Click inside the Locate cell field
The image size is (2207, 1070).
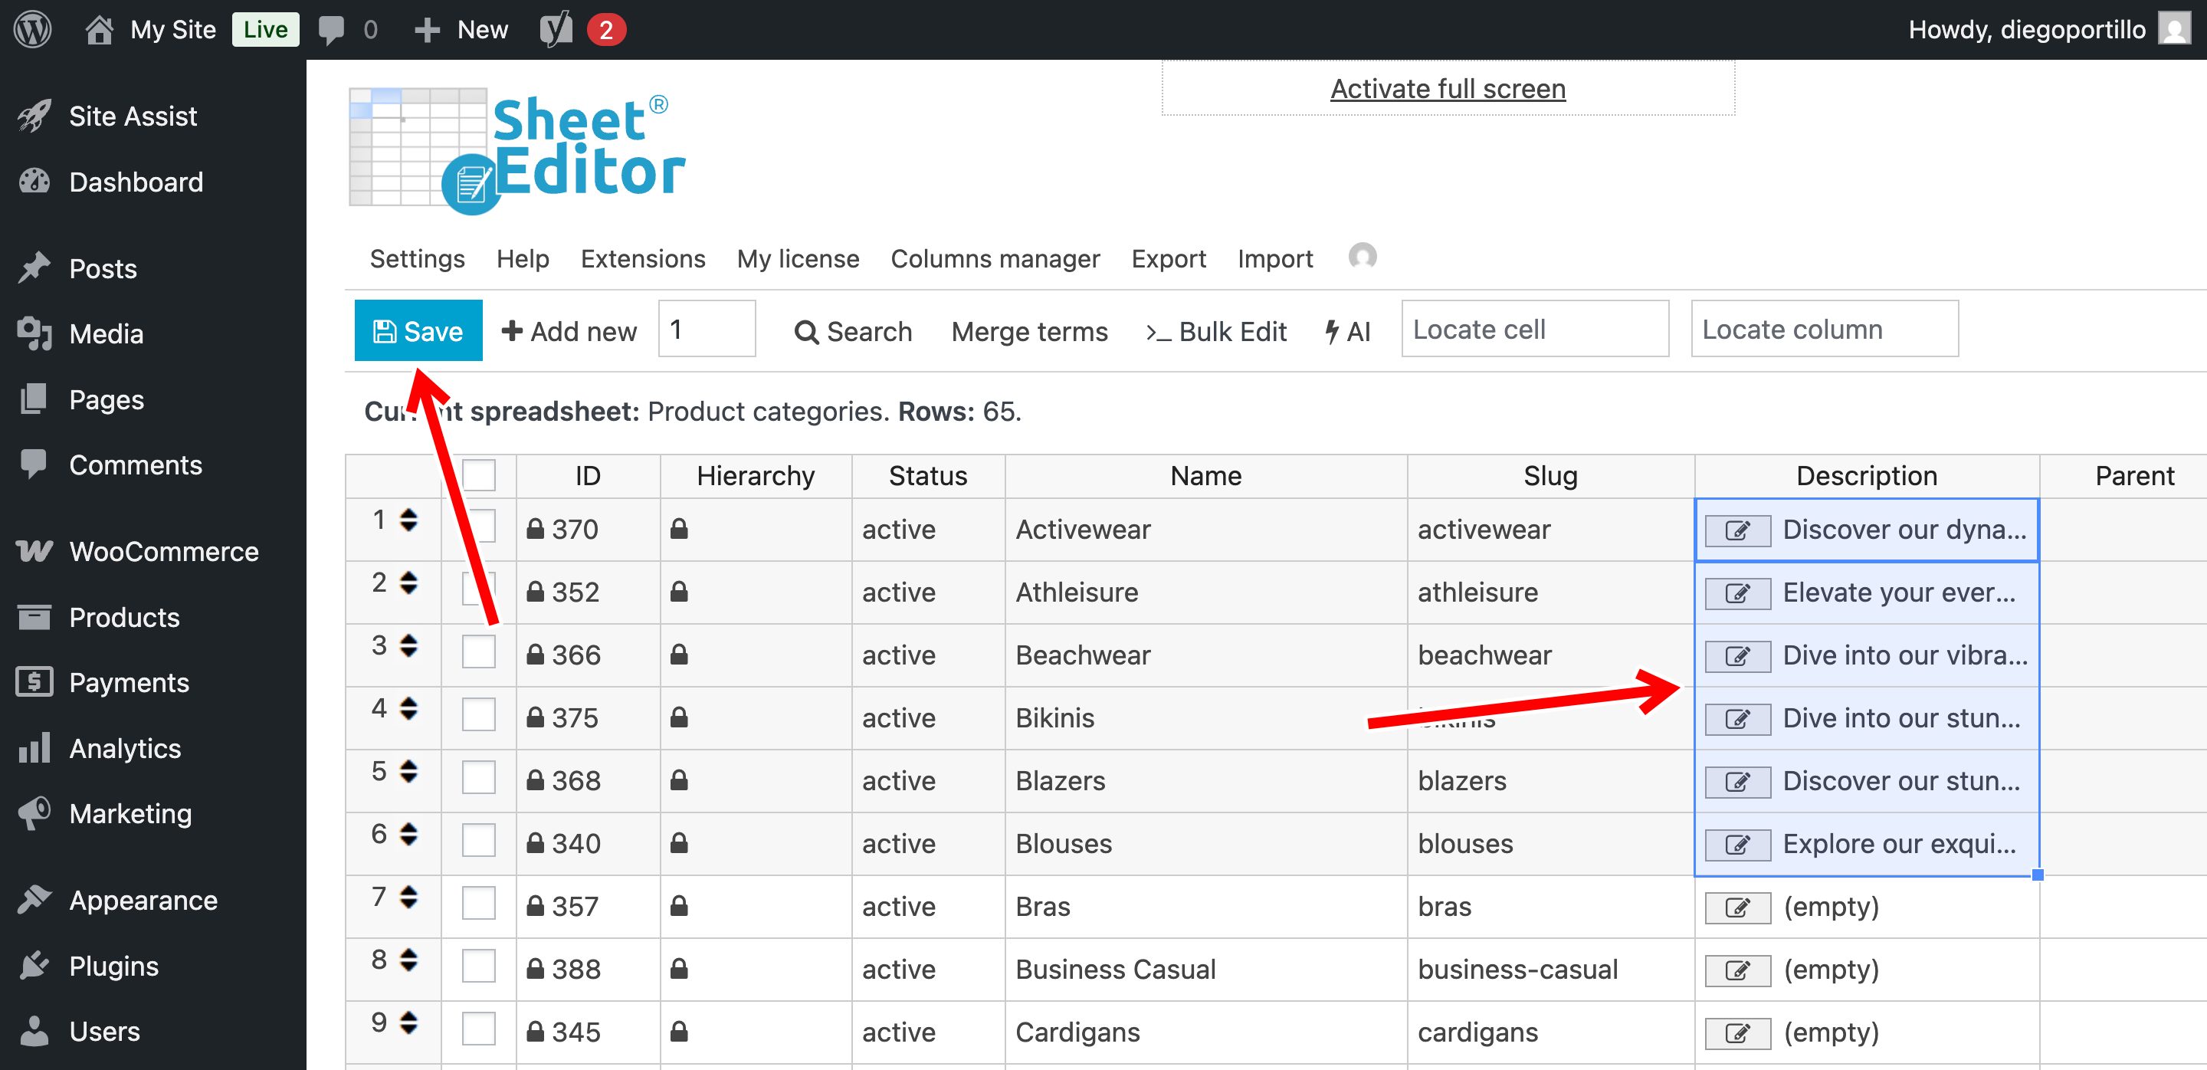[1533, 329]
